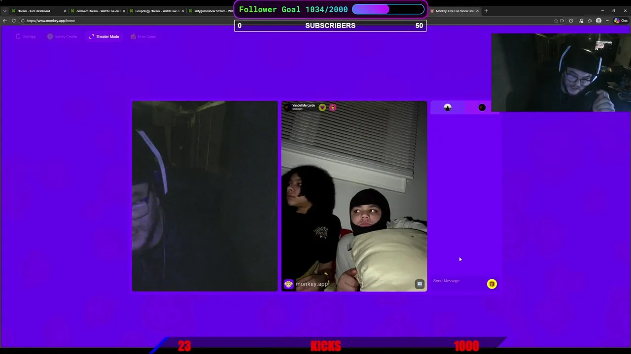Viewport: 631px width, 354px height.
Task: Open browser extensions refresh icon
Action: pos(571,21)
